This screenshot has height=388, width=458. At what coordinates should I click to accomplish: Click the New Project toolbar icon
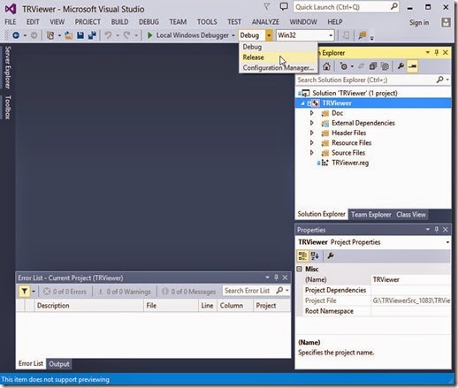pyautogui.click(x=50, y=35)
